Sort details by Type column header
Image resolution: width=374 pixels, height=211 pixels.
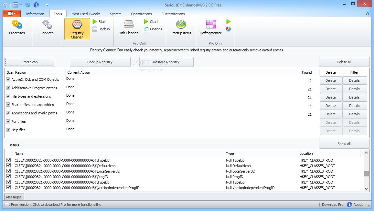261,153
